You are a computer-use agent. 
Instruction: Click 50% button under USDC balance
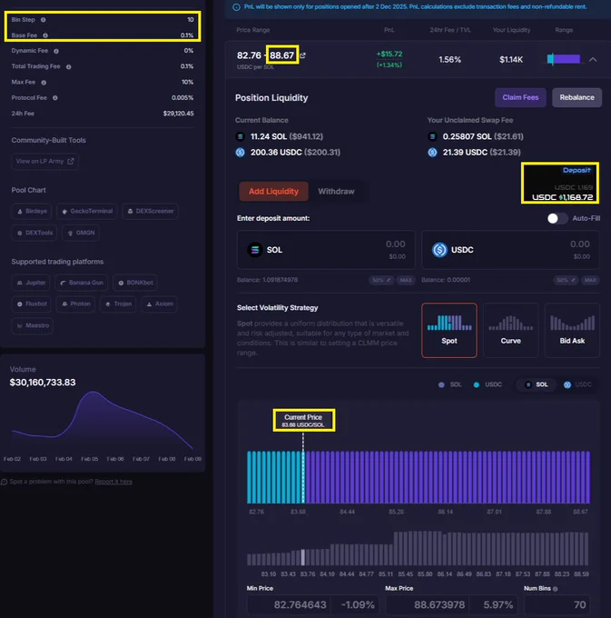(566, 280)
